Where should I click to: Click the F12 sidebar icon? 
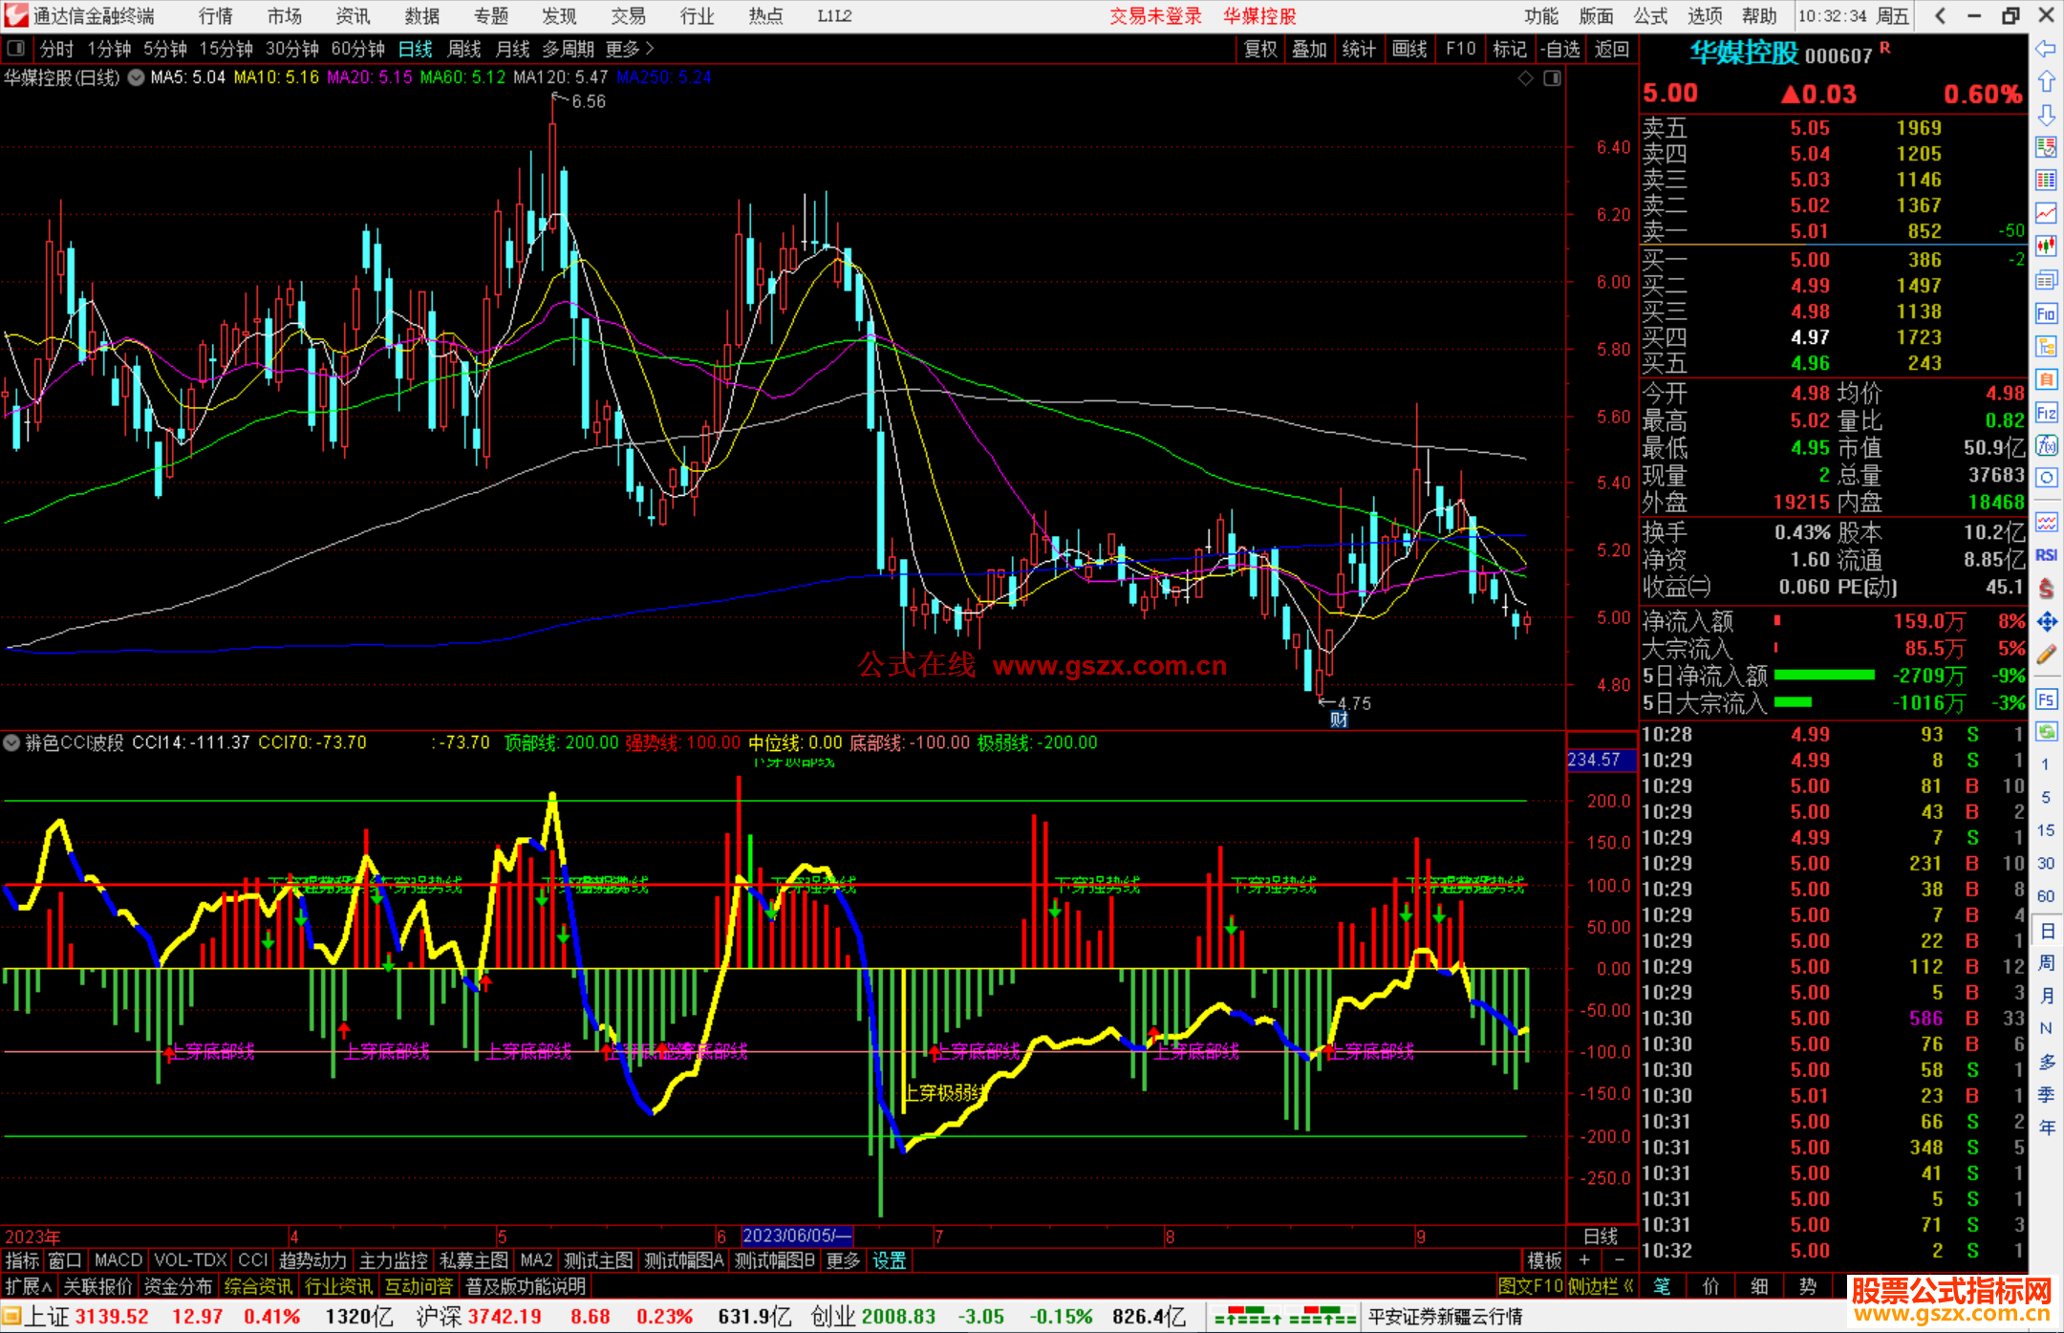[2046, 413]
